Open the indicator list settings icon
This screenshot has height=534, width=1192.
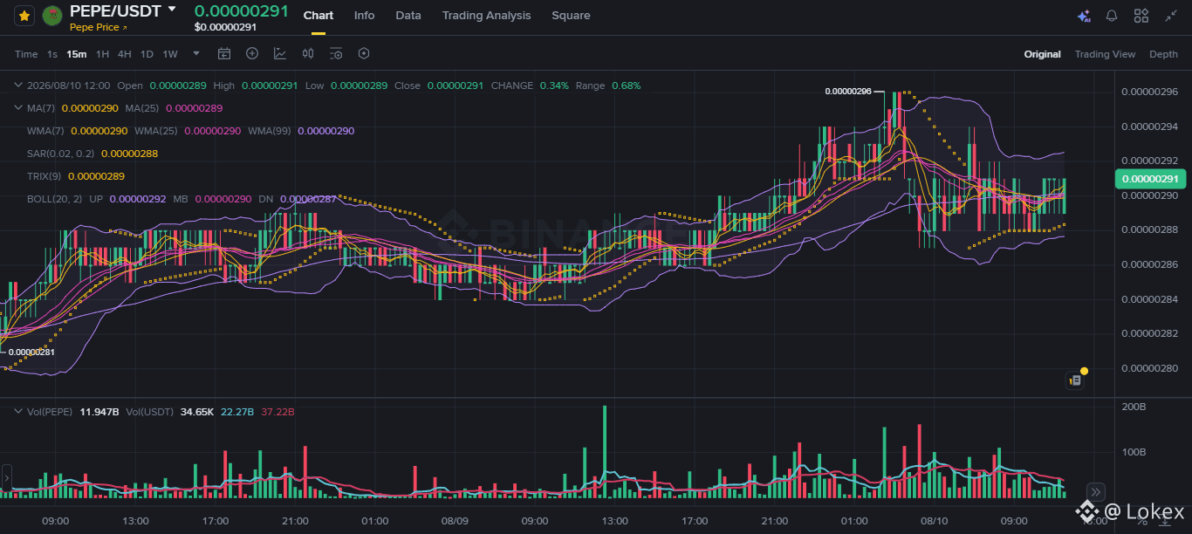[x=336, y=53]
